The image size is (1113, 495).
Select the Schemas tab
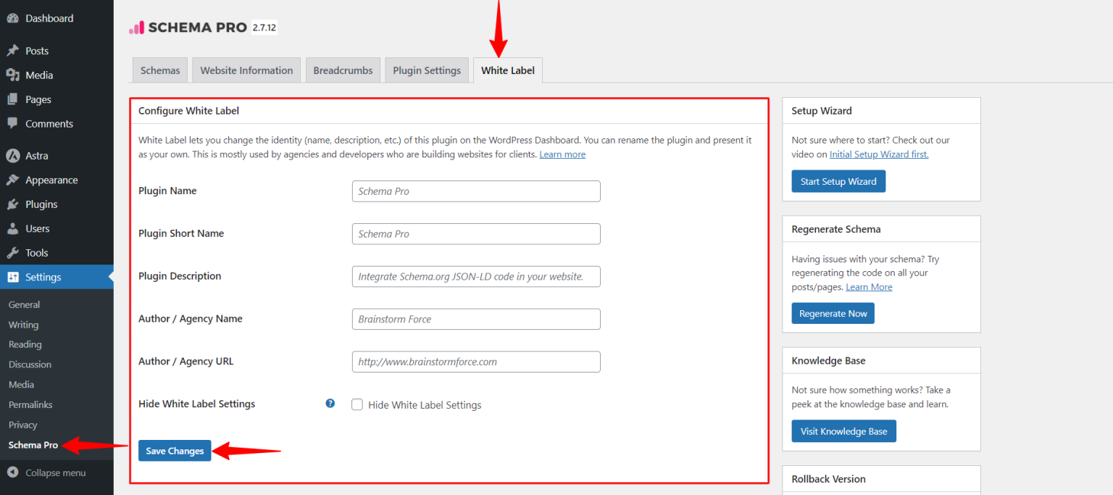click(x=159, y=70)
